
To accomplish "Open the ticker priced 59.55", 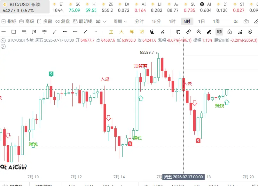I will [x=91, y=7].
